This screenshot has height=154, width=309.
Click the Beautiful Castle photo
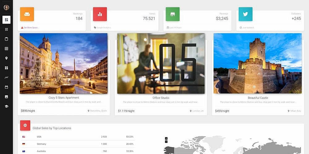257,63
